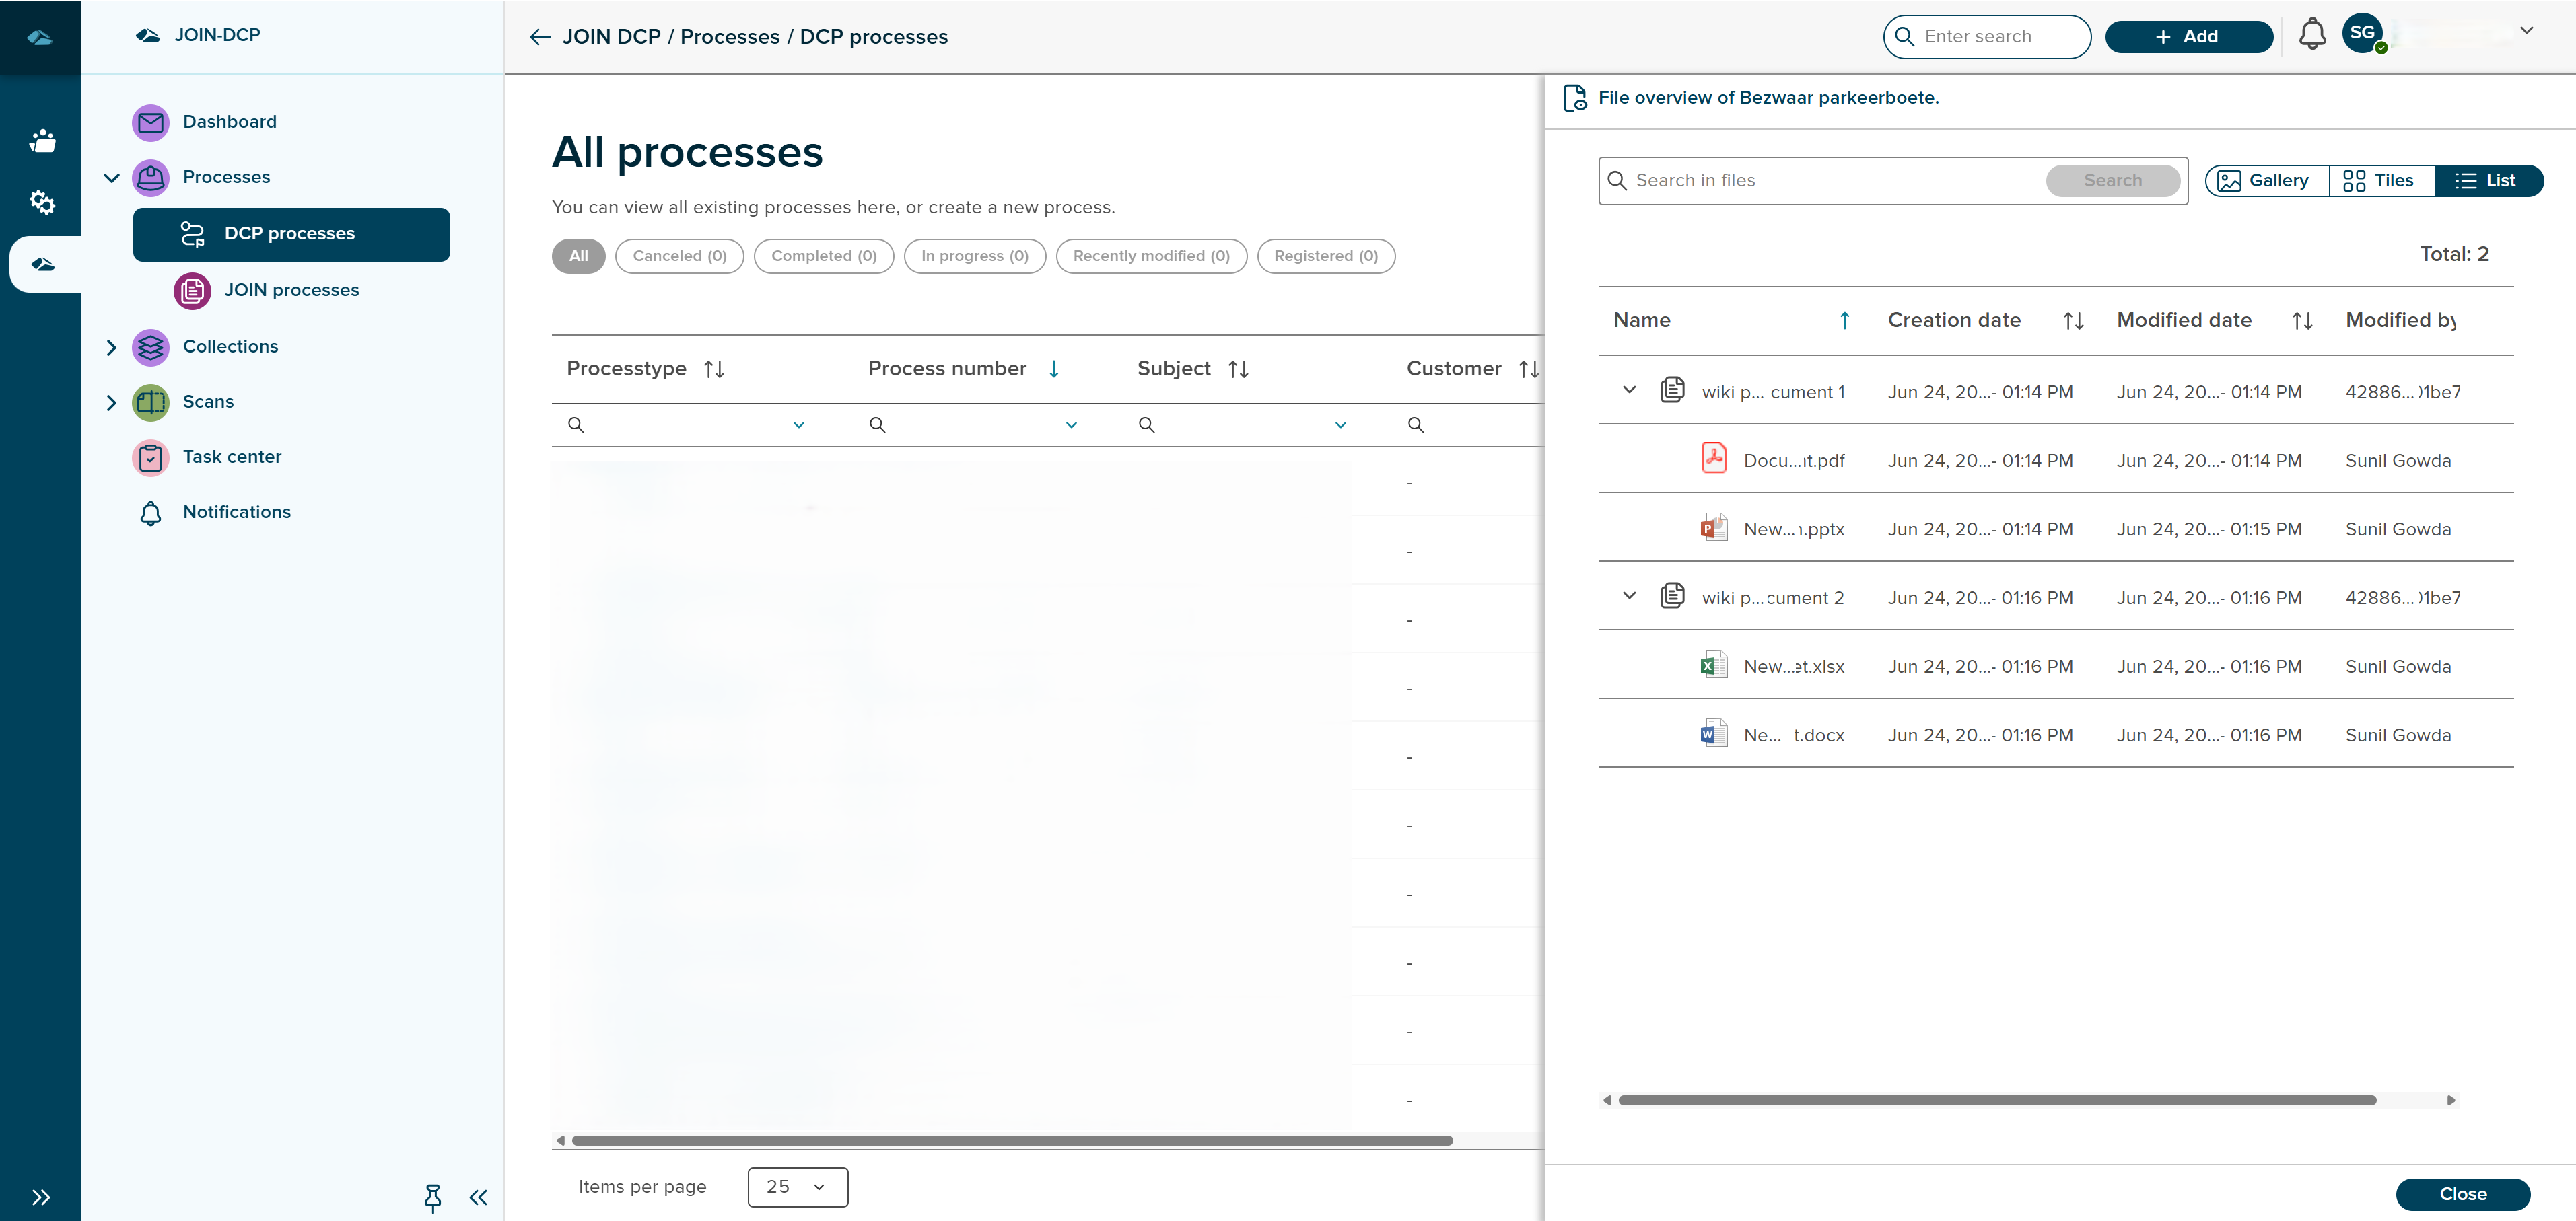Filter by the Completed (0) tab
Screen dimensions: 2576x1221
(x=823, y=256)
